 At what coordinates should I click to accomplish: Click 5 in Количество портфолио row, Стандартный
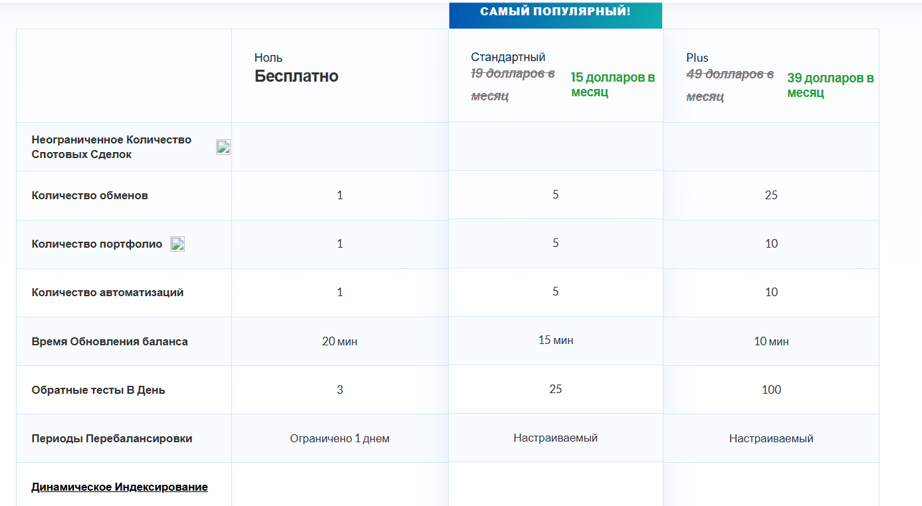tap(556, 243)
